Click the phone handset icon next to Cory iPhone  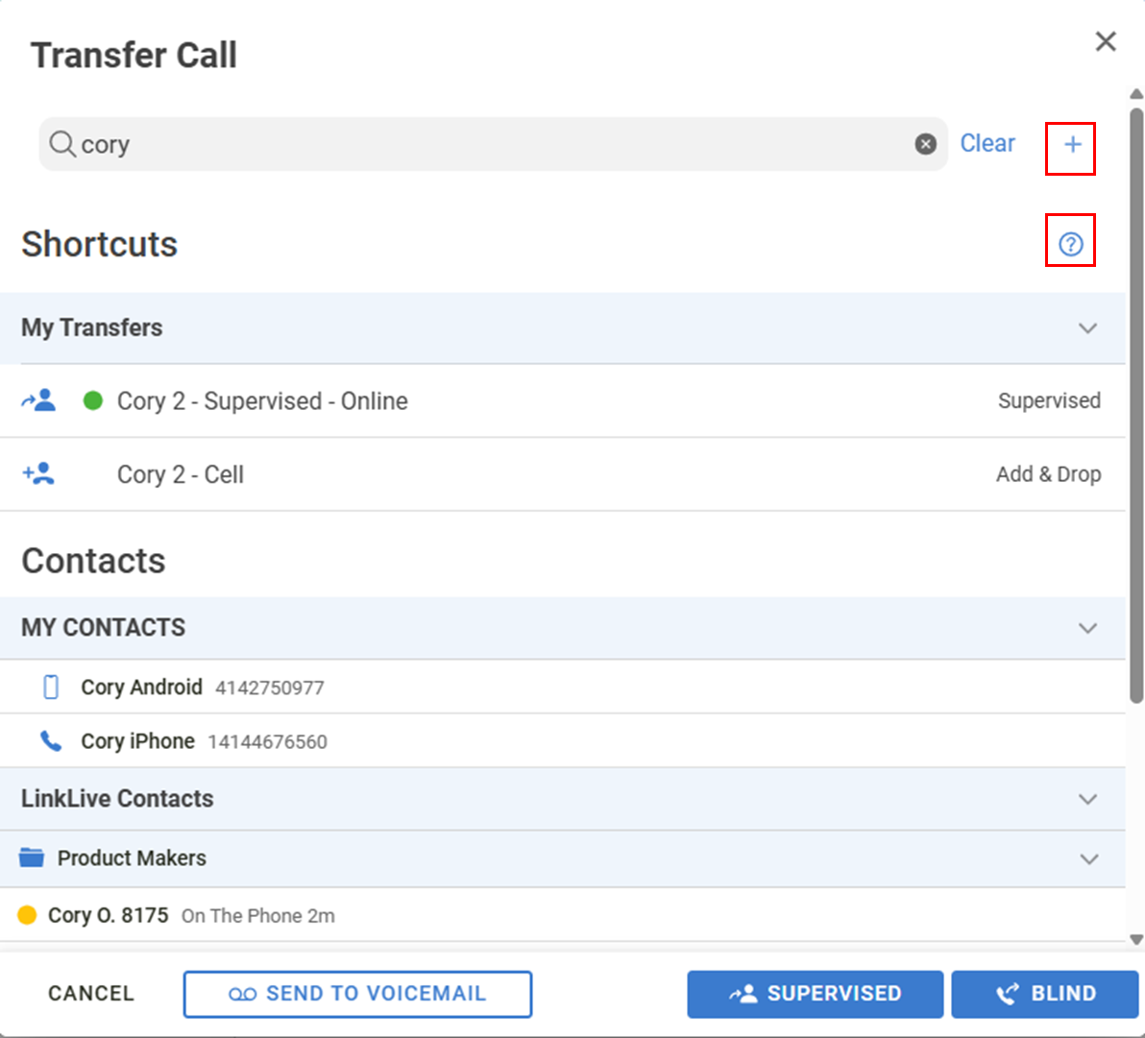point(51,741)
